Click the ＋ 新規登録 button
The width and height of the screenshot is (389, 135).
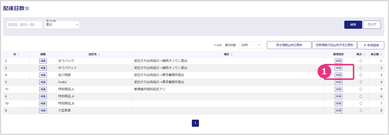(371, 45)
